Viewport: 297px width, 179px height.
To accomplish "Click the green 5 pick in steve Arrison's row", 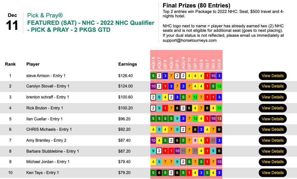I will [153, 76].
